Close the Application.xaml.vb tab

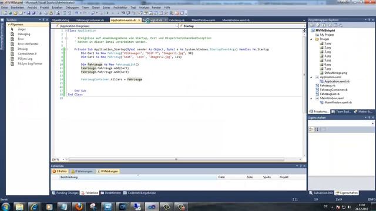pos(139,20)
